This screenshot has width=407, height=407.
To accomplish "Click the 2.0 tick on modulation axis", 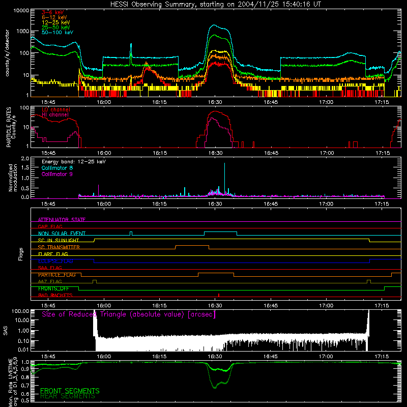I will tap(25, 159).
